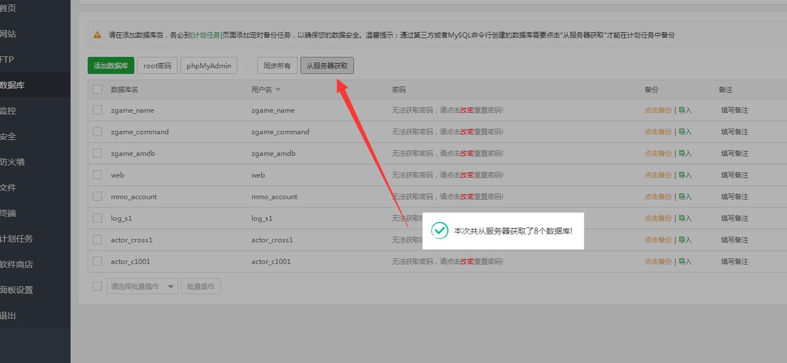Tick the checkbox for actor_c1001
The height and width of the screenshot is (363, 787).
tap(97, 261)
